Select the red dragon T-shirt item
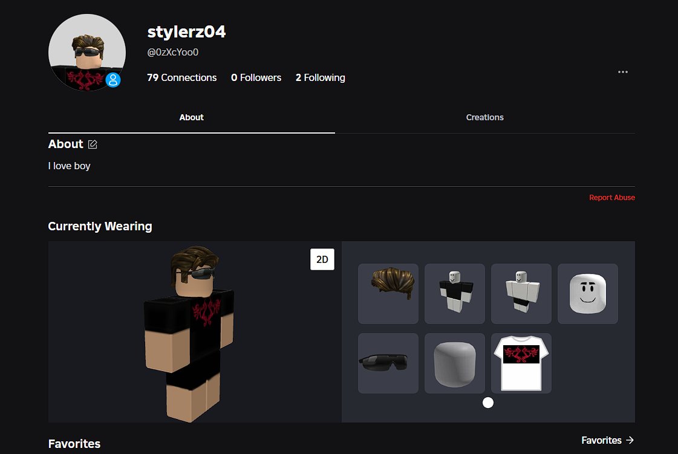Viewport: 678px width, 454px height. pos(521,363)
